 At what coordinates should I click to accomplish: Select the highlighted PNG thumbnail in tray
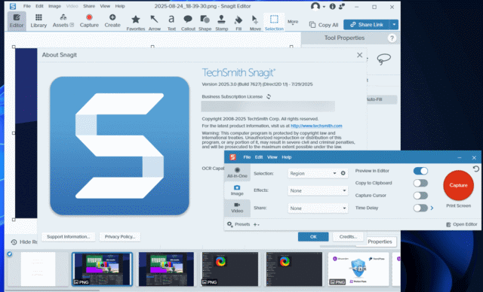point(103,269)
